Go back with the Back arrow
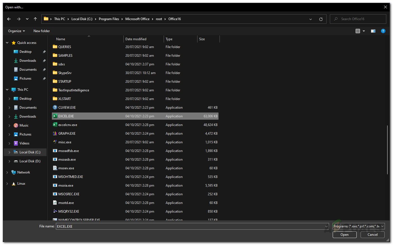 9,19
